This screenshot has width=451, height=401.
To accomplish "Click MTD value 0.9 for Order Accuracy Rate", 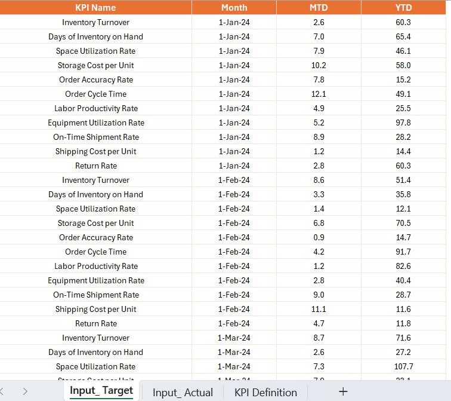I will click(x=319, y=237).
